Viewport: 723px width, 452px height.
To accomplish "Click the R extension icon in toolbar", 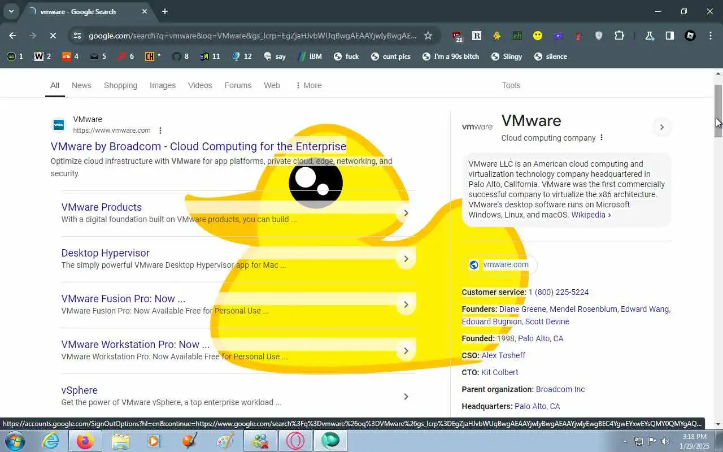I will click(x=476, y=36).
